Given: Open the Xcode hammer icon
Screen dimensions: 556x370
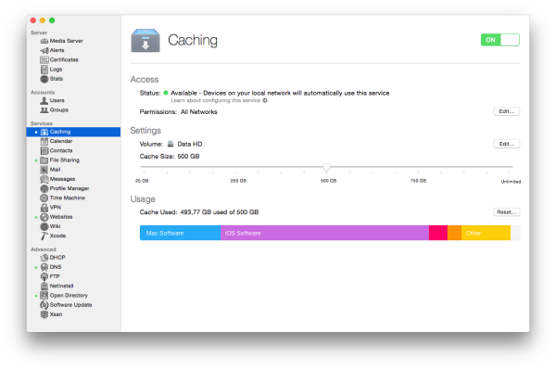Looking at the screenshot, I should pyautogui.click(x=44, y=236).
